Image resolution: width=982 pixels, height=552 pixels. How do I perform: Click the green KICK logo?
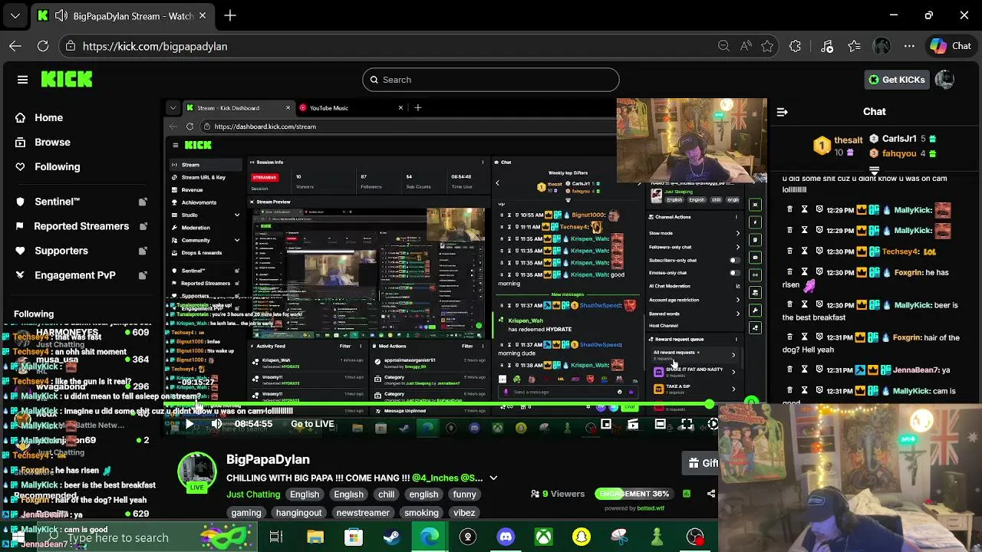click(x=67, y=79)
